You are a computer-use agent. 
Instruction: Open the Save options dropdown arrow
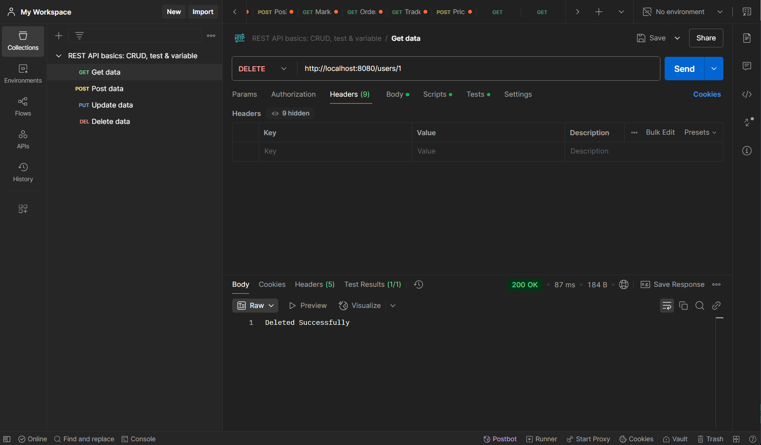tap(677, 38)
